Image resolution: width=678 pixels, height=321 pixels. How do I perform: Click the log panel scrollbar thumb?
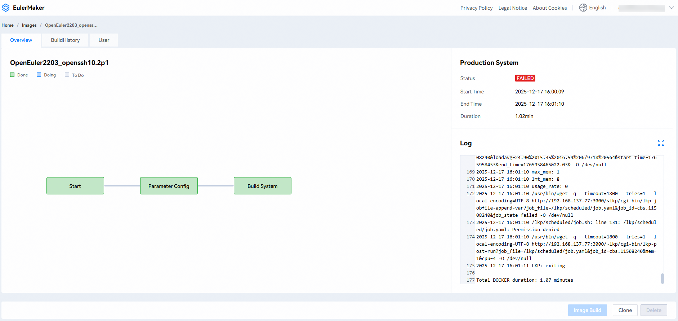click(662, 278)
